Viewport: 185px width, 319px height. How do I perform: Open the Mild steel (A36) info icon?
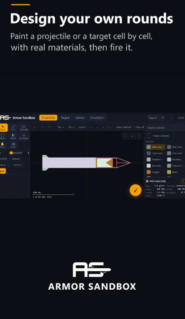(182, 181)
